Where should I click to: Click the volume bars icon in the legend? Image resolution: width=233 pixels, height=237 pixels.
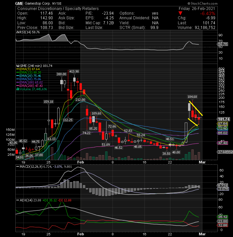point(18,89)
